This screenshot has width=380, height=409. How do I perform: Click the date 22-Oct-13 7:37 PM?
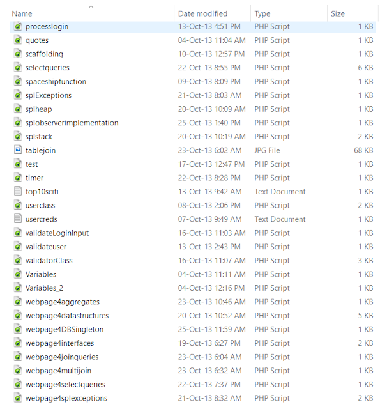click(x=209, y=385)
